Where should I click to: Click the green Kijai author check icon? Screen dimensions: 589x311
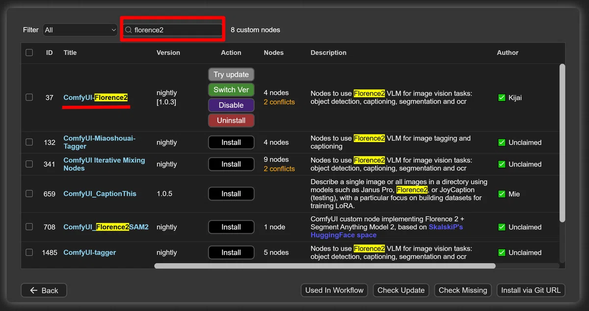click(502, 97)
